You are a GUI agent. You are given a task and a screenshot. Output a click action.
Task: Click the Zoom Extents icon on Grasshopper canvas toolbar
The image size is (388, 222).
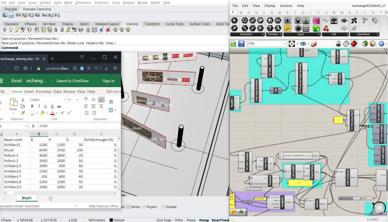point(292,44)
